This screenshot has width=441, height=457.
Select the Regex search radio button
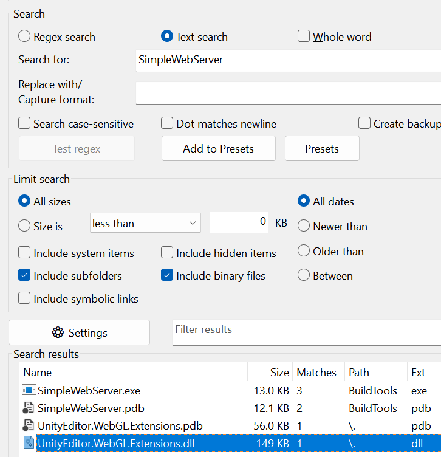[24, 36]
